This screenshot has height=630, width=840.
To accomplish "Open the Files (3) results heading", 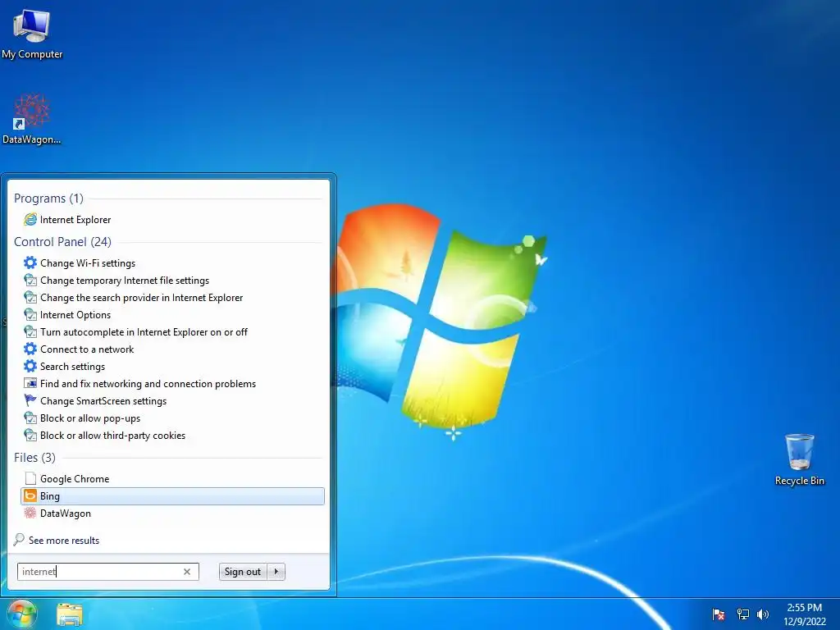I will [x=34, y=458].
